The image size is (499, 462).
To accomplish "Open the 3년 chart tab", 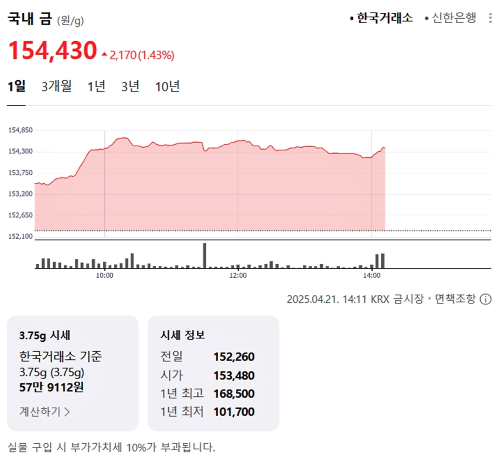I will [x=130, y=86].
